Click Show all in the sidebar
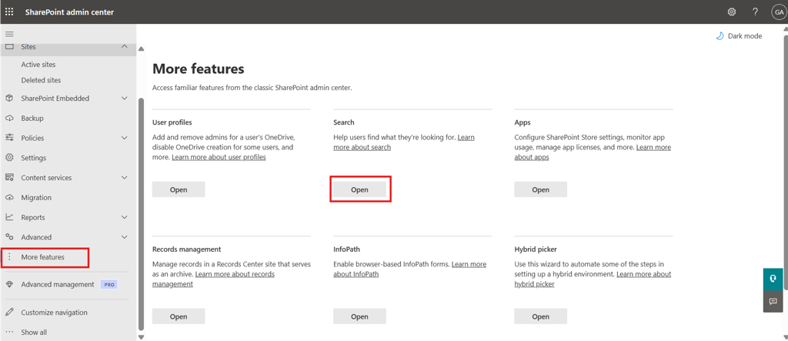 tap(34, 332)
